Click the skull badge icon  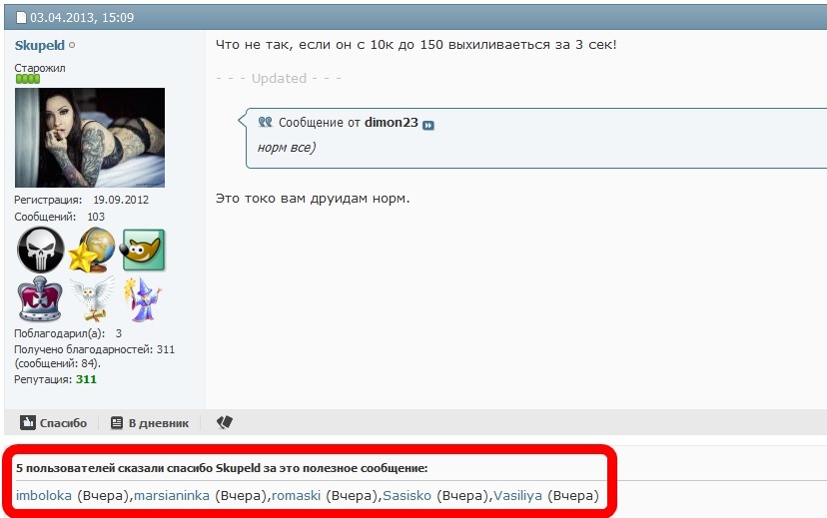click(41, 250)
